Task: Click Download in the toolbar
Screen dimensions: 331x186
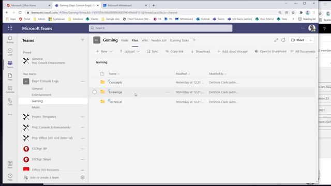Action: point(200,51)
